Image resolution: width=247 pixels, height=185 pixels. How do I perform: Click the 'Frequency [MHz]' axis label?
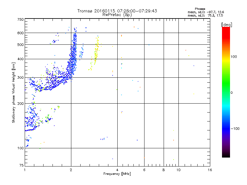[x=117, y=174]
